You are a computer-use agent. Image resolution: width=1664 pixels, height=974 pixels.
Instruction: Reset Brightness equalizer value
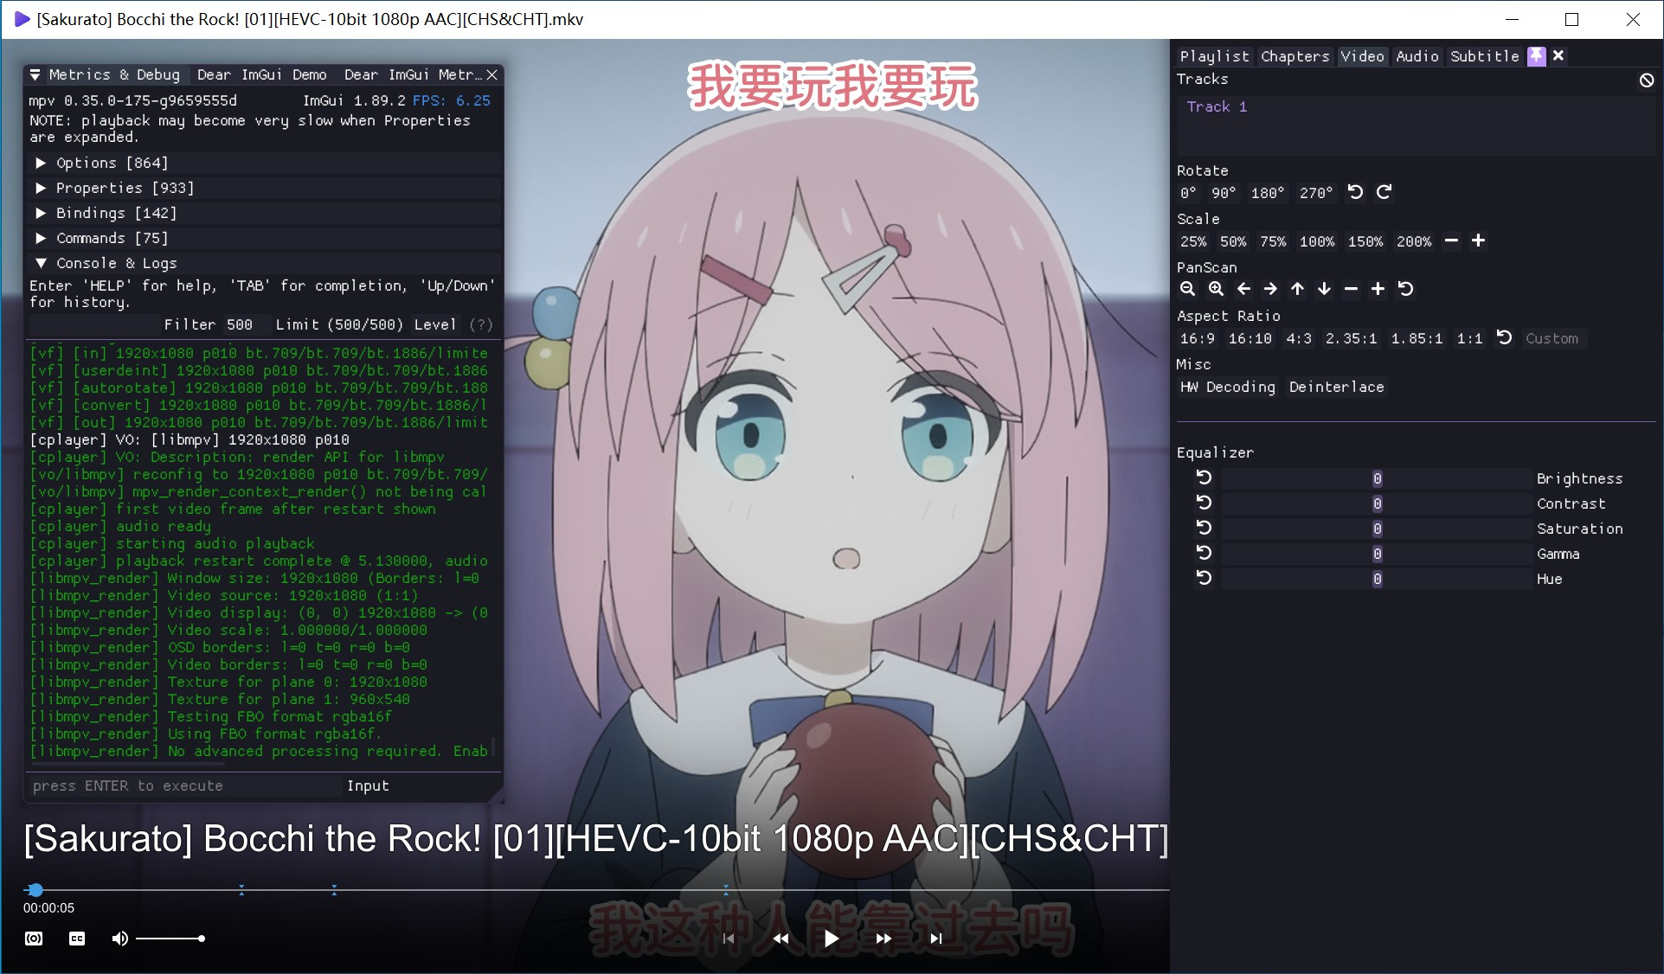(1204, 477)
